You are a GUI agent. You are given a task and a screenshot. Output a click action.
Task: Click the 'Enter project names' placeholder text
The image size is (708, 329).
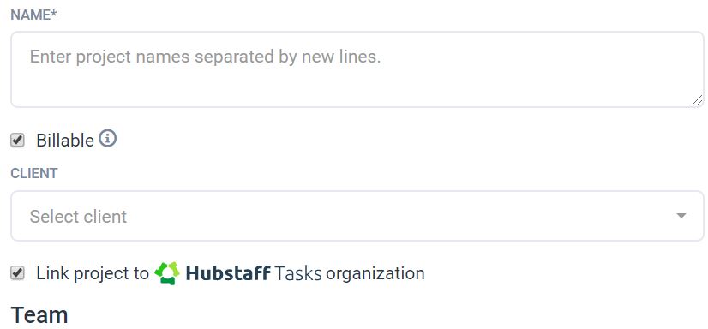click(x=206, y=57)
